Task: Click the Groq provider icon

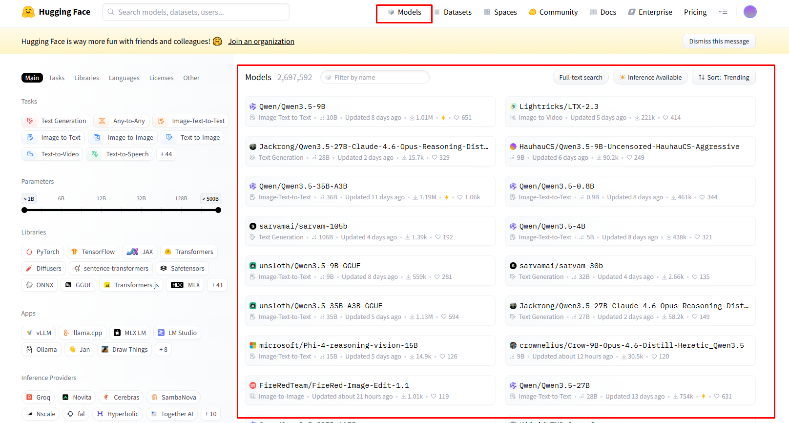Action: (x=29, y=397)
